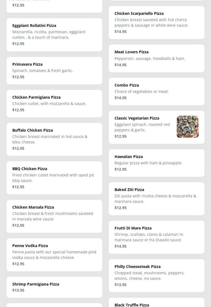Screen dimensions: 211x307
Task: Select the Penne Vodka Pizza card
Action: click(x=54, y=255)
